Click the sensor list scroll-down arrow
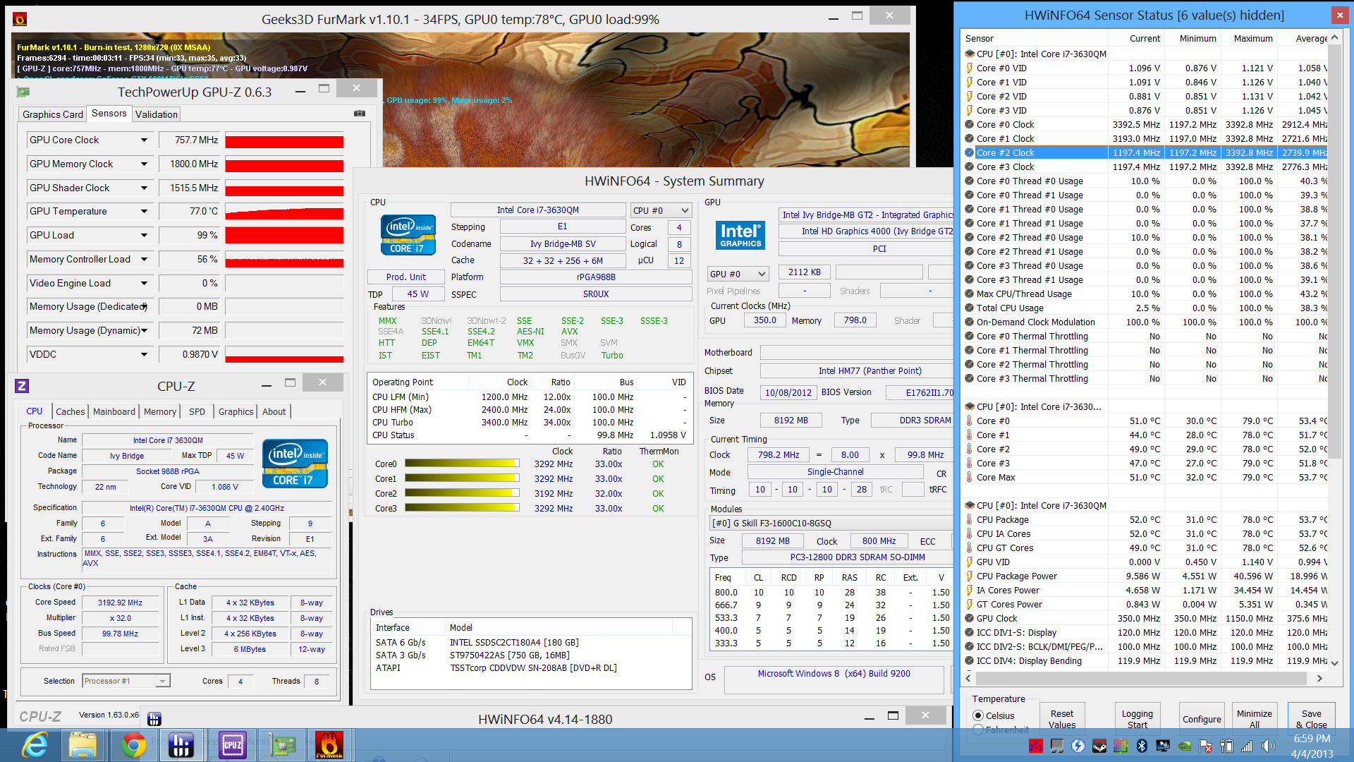 tap(1334, 663)
